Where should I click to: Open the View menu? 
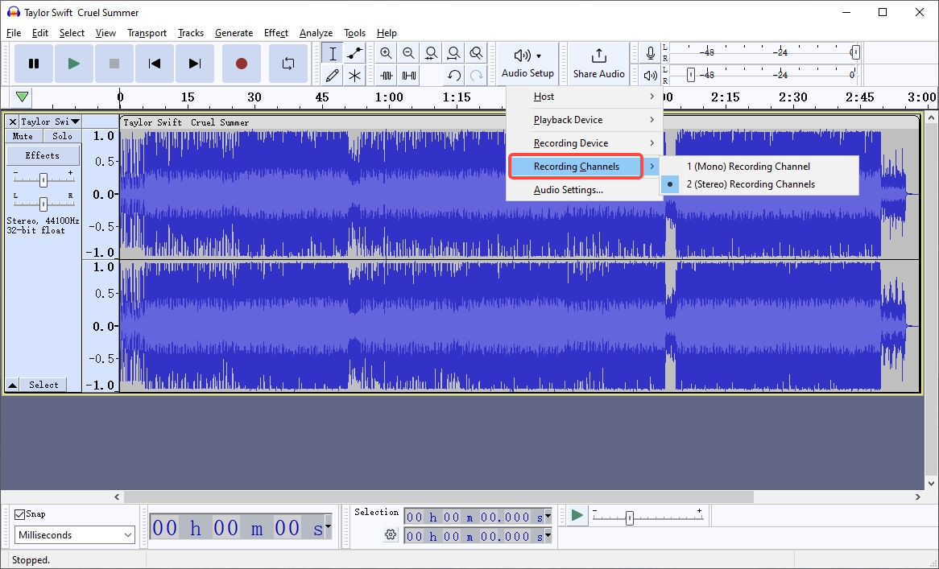coord(105,33)
